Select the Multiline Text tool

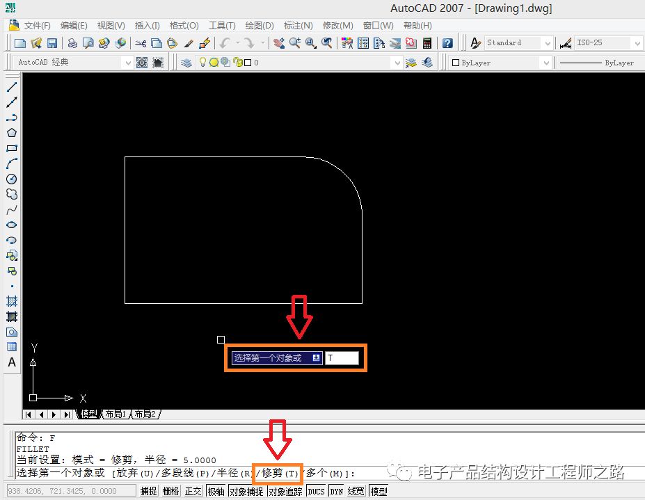[x=12, y=362]
